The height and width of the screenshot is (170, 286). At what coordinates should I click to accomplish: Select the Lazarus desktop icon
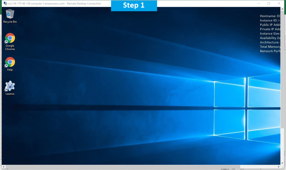pyautogui.click(x=10, y=86)
